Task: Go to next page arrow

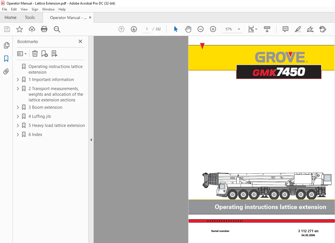Action: click(134, 29)
